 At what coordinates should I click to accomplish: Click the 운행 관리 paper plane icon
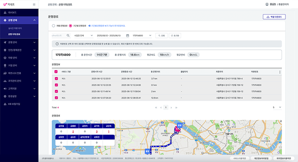tap(5, 42)
